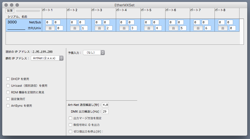The image size is (250, 139).
Task: Click port 2 Net field
Action: [x=73, y=22]
